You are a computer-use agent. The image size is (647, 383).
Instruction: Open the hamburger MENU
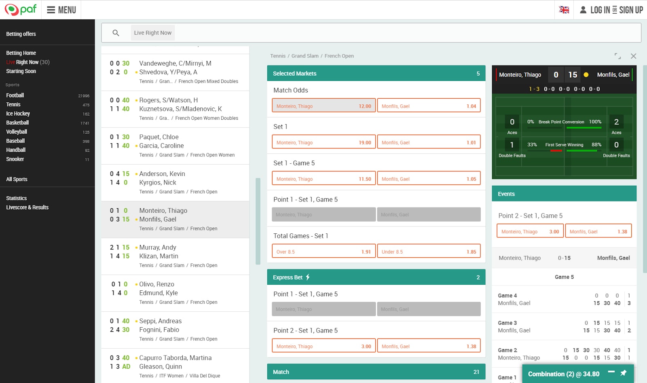coord(61,9)
